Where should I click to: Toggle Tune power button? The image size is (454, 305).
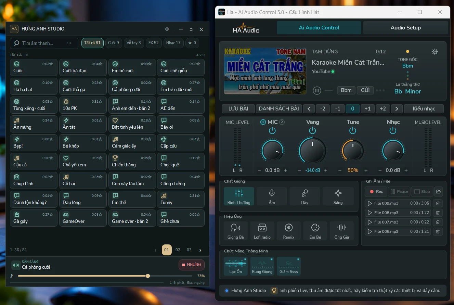pyautogui.click(x=353, y=130)
